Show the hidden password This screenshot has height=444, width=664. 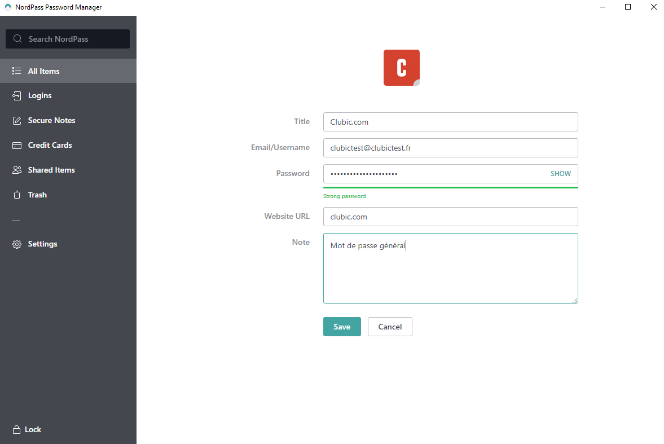pyautogui.click(x=560, y=174)
